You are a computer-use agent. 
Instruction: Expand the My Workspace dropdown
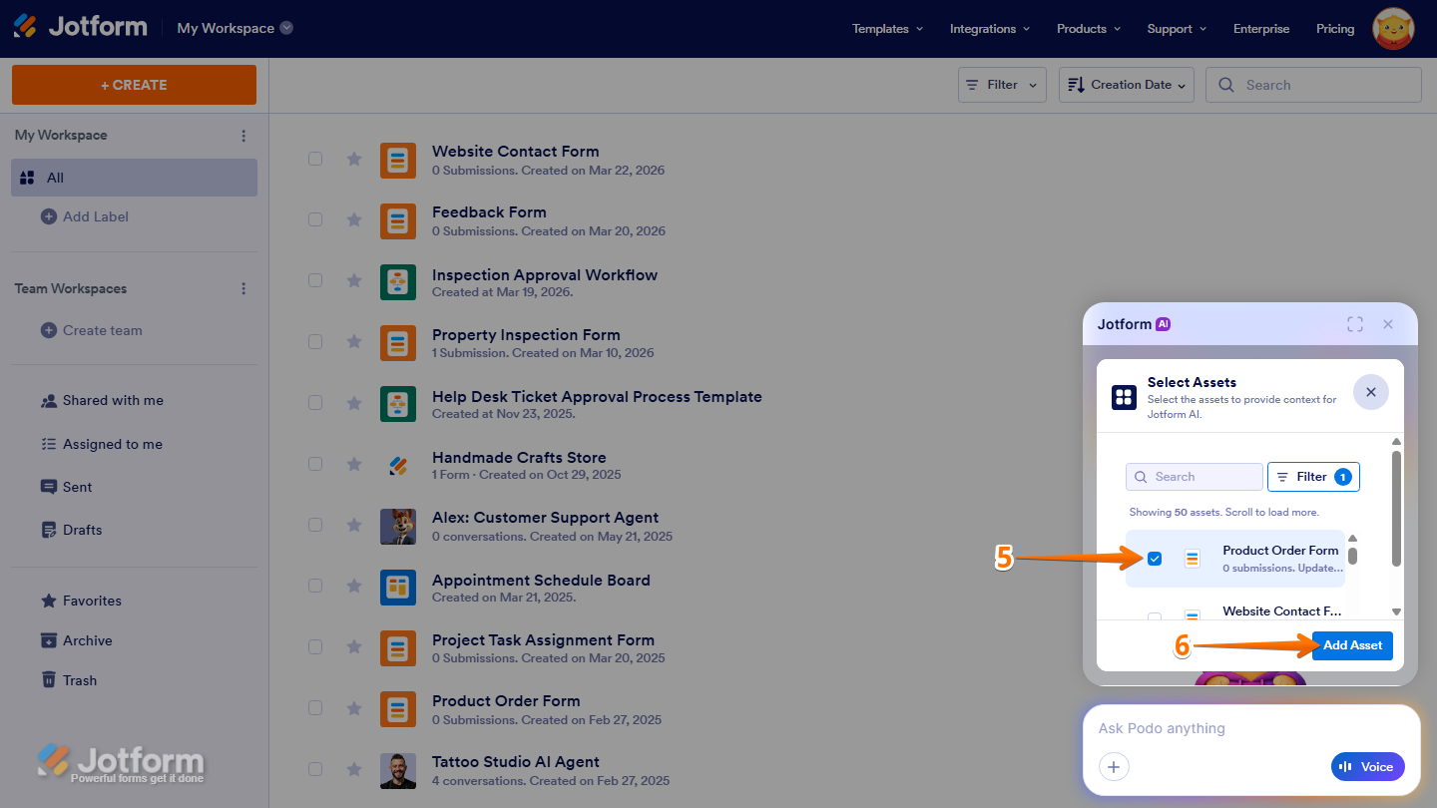(x=287, y=28)
